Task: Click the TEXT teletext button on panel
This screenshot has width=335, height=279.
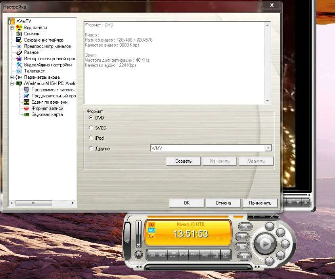Action: click(183, 254)
